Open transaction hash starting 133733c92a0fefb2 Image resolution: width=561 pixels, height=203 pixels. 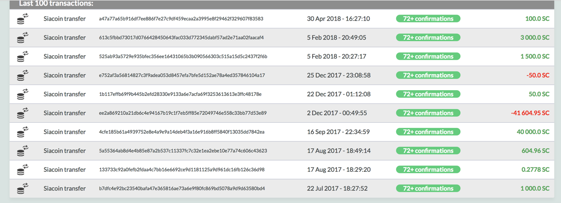coord(181,170)
